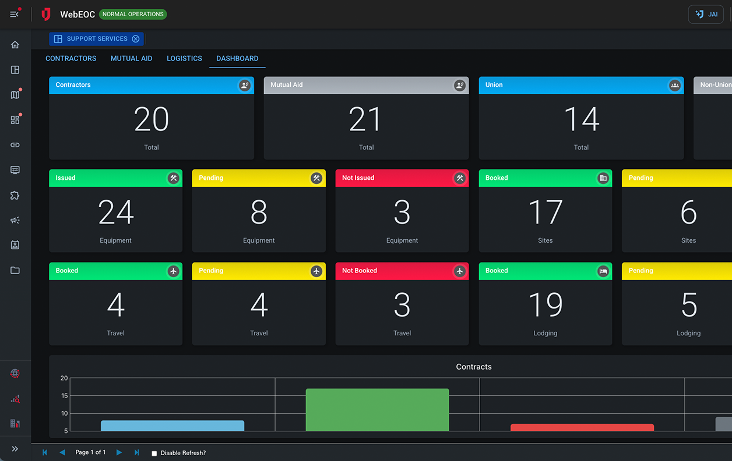
Task: Click the link chain icon in sidebar
Action: point(15,145)
